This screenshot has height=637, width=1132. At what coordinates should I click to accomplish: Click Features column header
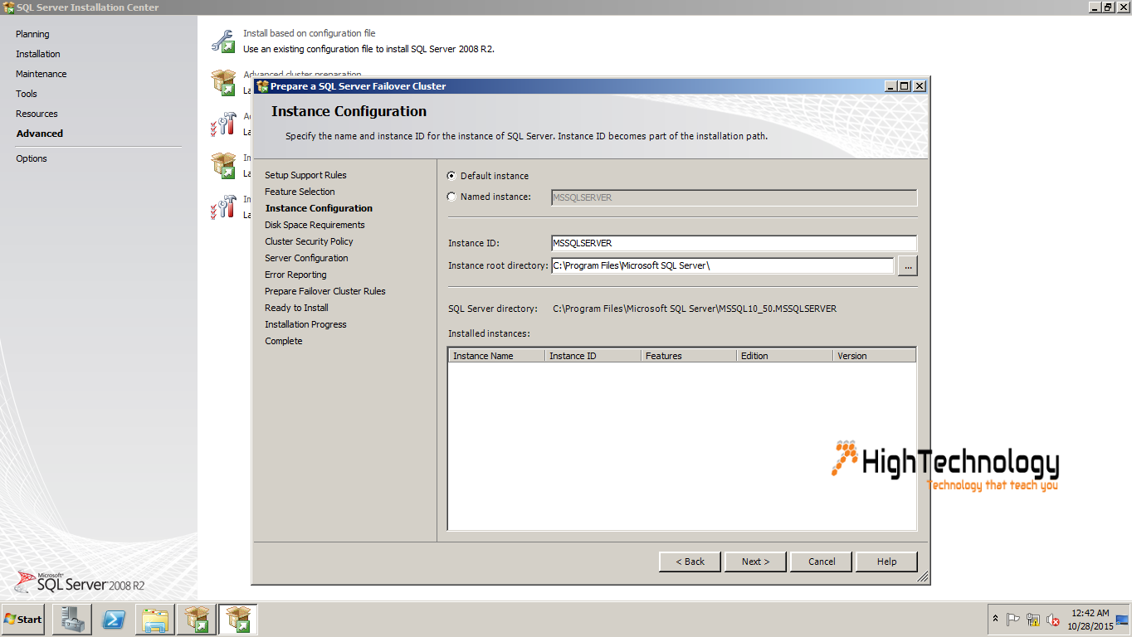[689, 356]
